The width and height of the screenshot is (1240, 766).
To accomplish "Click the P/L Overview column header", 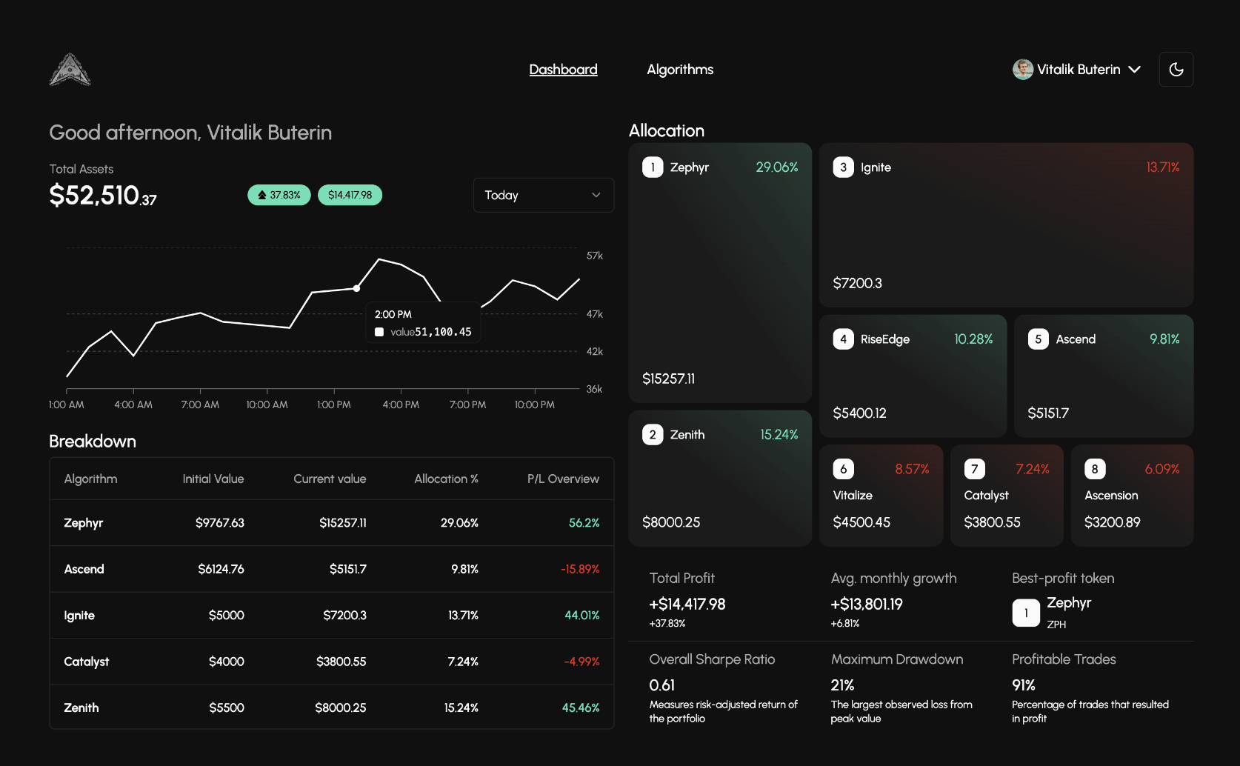I will [x=563, y=479].
